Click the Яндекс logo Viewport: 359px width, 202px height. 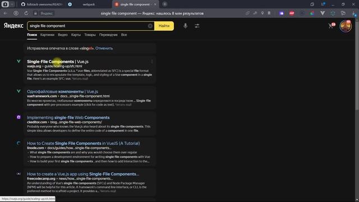click(13, 26)
